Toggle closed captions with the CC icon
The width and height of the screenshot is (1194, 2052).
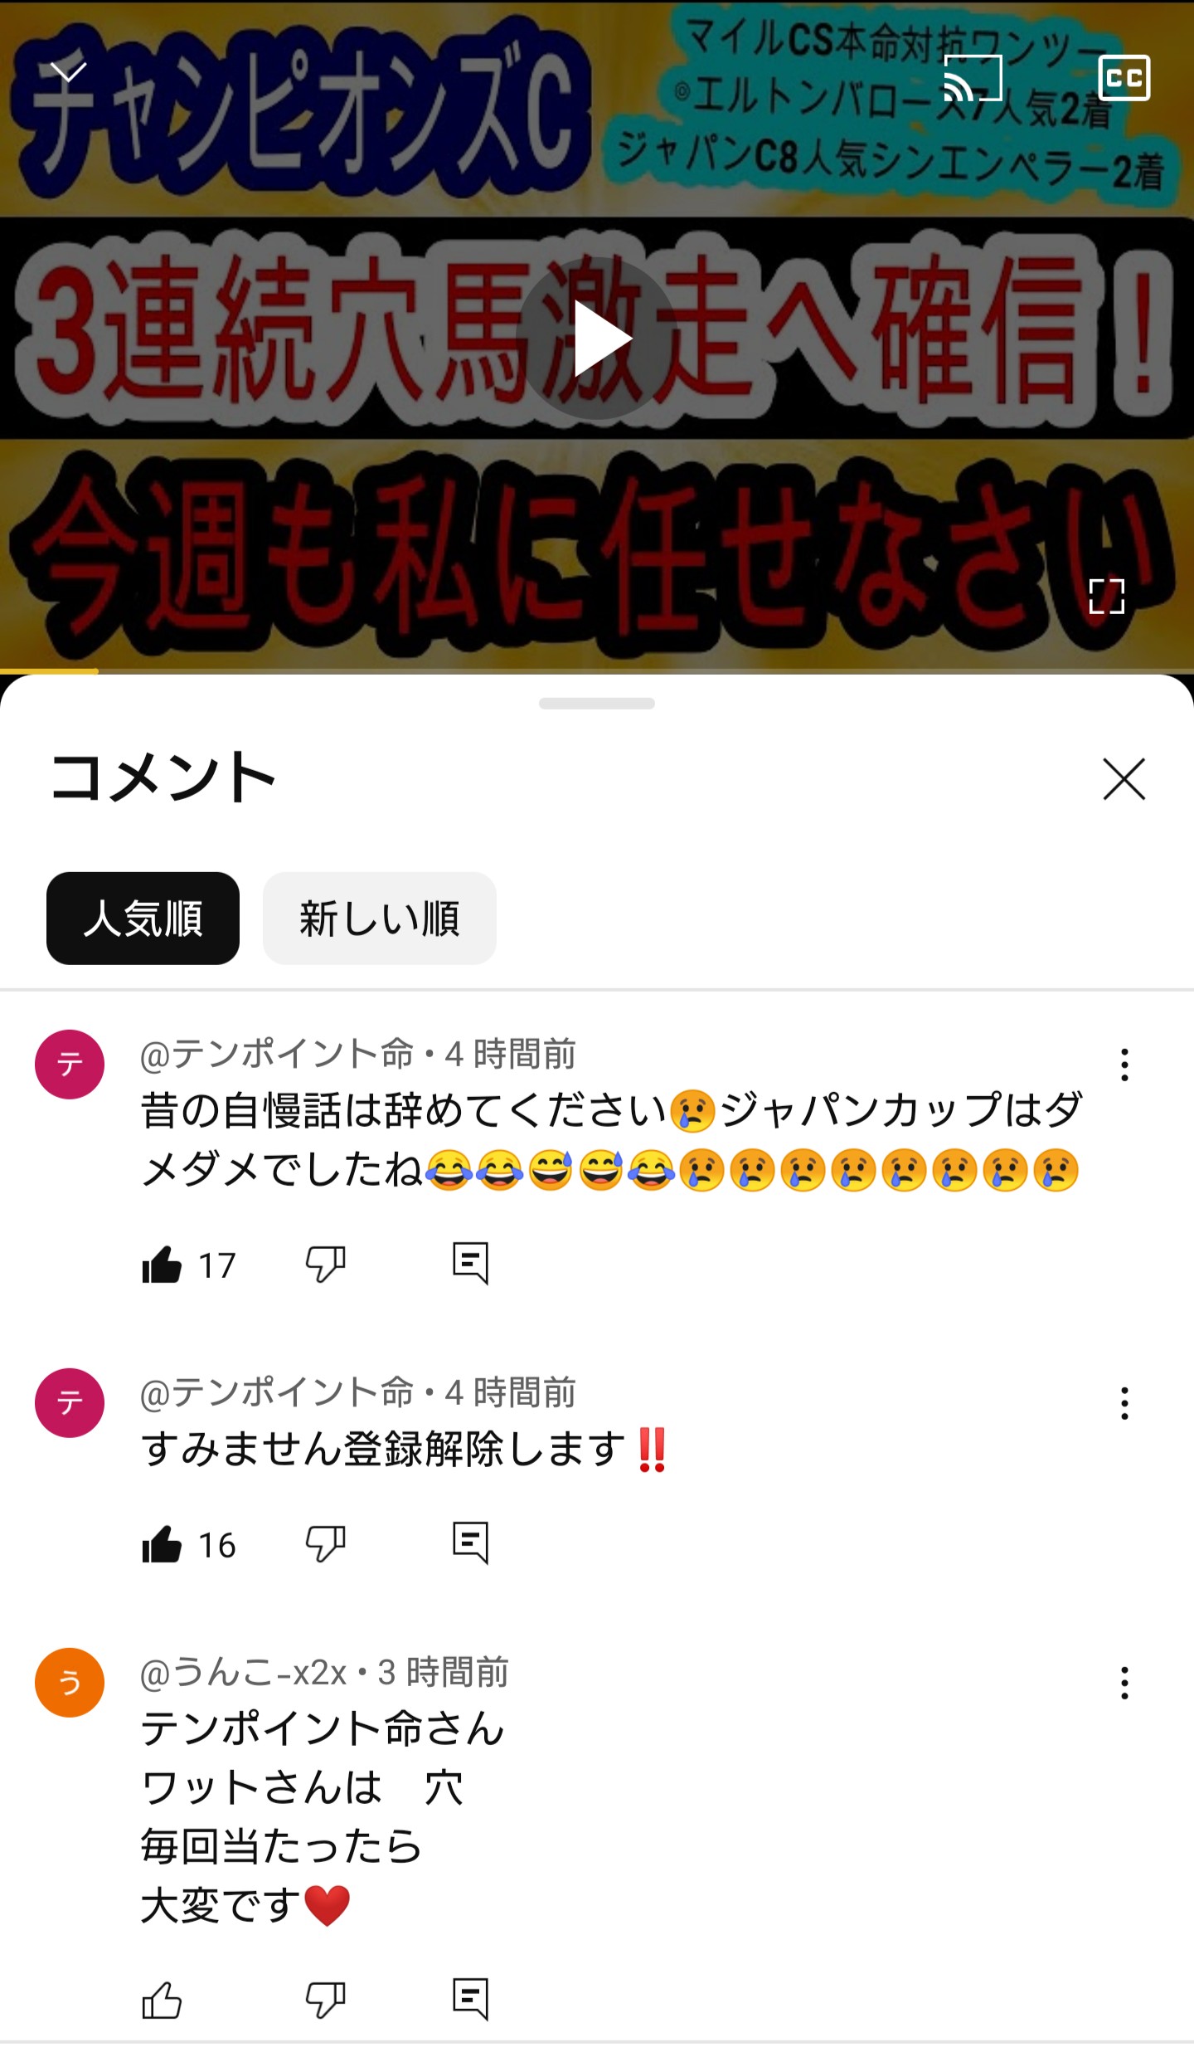point(1124,78)
